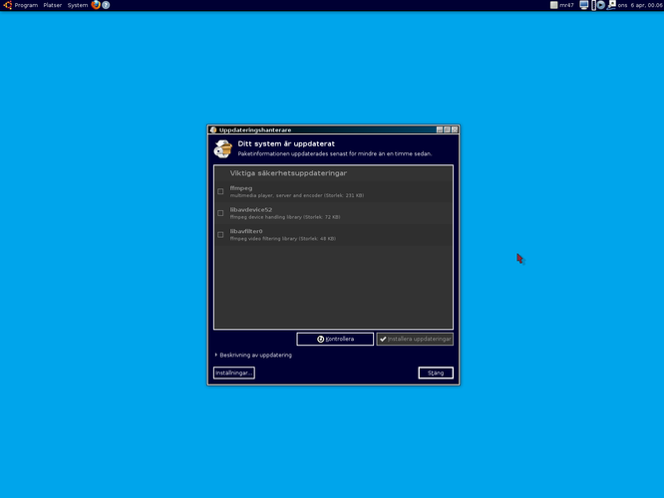Click the small square icon beside mr47
Image resolution: width=664 pixels, height=498 pixels.
[x=554, y=5]
